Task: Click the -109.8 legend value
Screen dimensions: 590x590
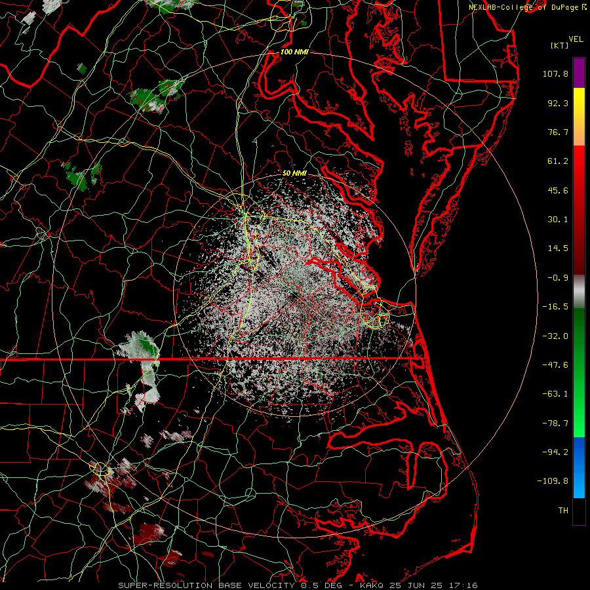Action: (553, 481)
